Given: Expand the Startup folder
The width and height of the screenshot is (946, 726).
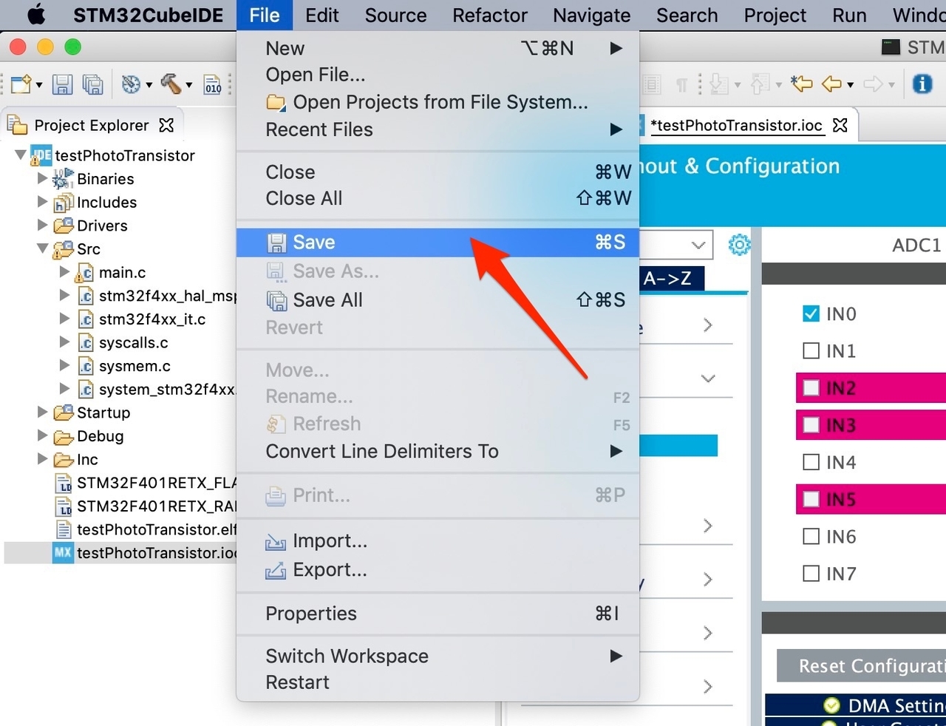Looking at the screenshot, I should click(42, 413).
